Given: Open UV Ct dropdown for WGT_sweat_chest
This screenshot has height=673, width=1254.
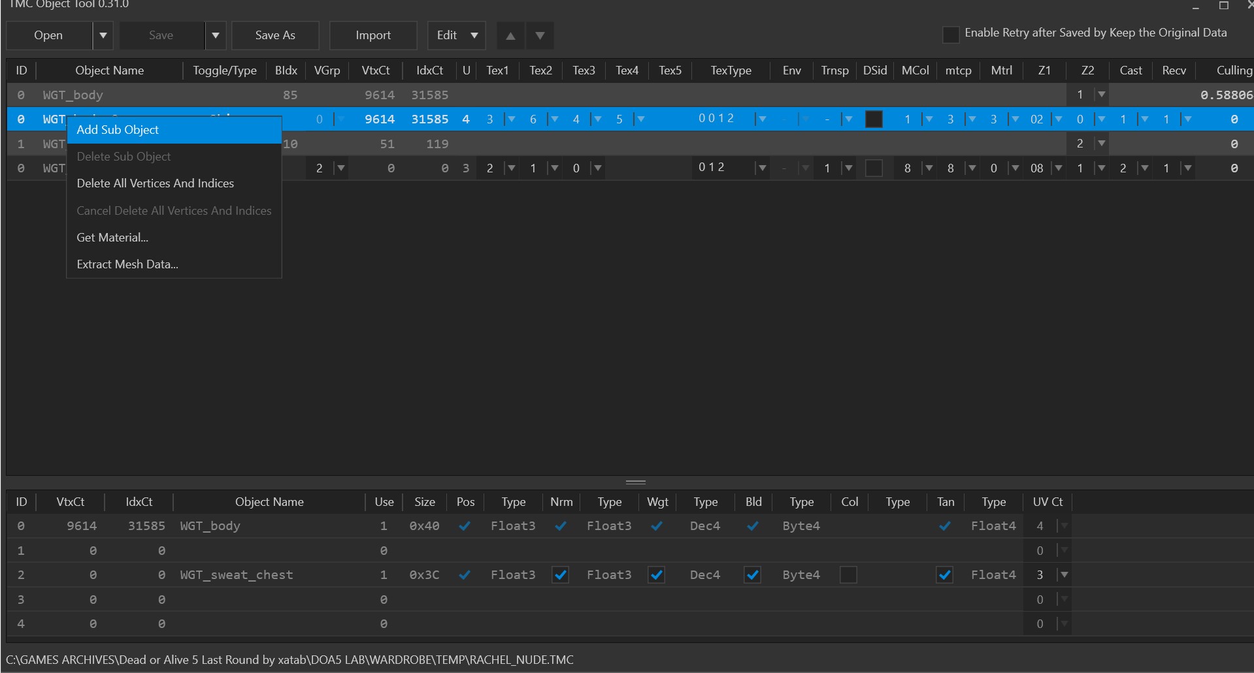Looking at the screenshot, I should 1064,575.
